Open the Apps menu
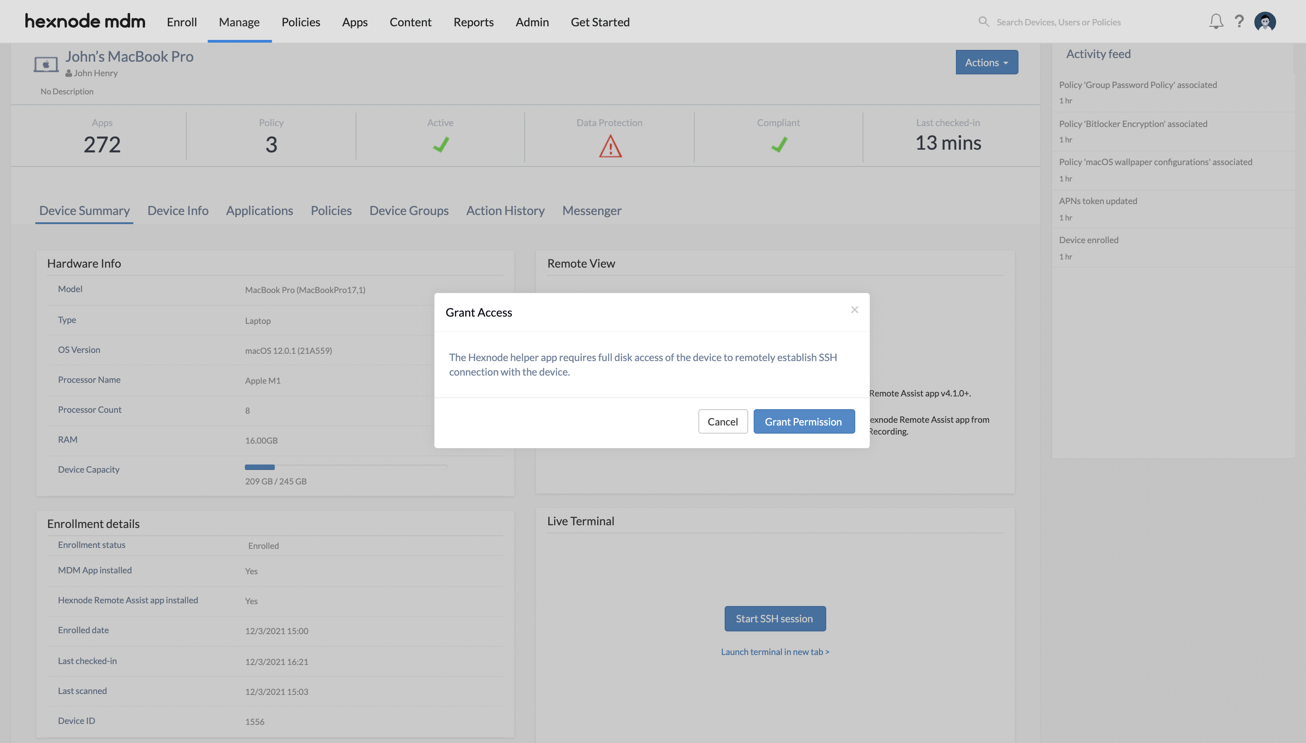This screenshot has height=743, width=1306. coord(355,22)
